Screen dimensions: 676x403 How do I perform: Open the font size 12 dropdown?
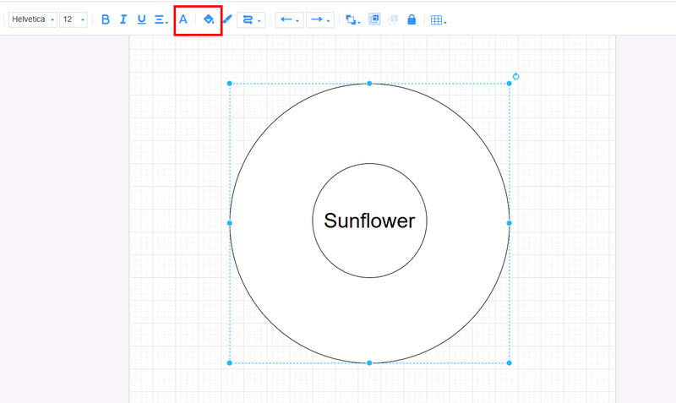tap(73, 19)
